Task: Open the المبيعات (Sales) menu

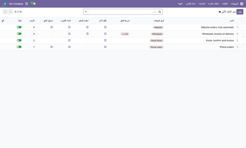Action: click(234, 4)
